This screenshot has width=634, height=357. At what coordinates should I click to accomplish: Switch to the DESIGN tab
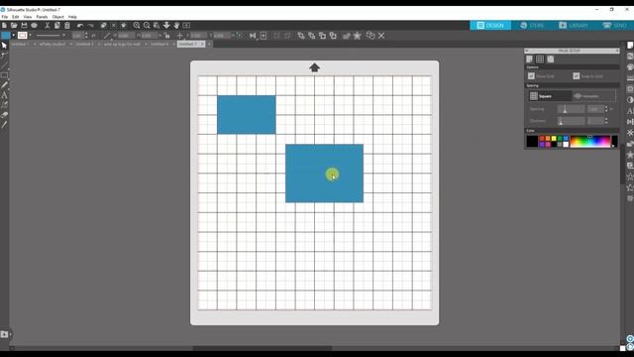pyautogui.click(x=490, y=26)
